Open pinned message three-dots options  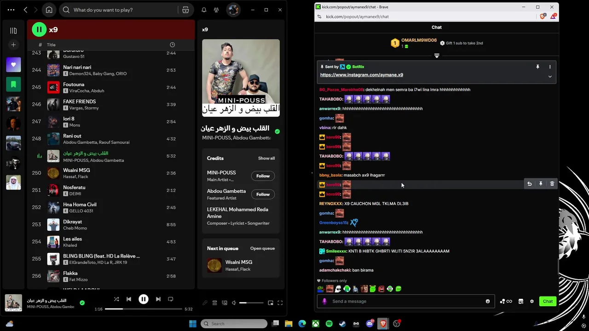[x=550, y=67]
